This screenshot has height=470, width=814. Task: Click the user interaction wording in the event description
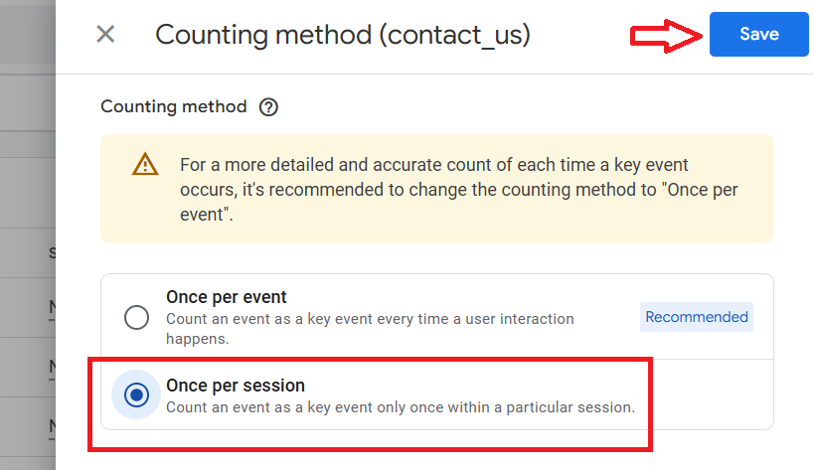(x=519, y=319)
